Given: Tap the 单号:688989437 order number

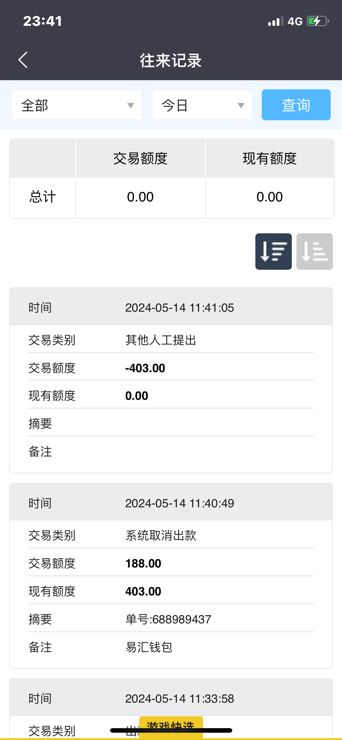Looking at the screenshot, I should point(168,619).
